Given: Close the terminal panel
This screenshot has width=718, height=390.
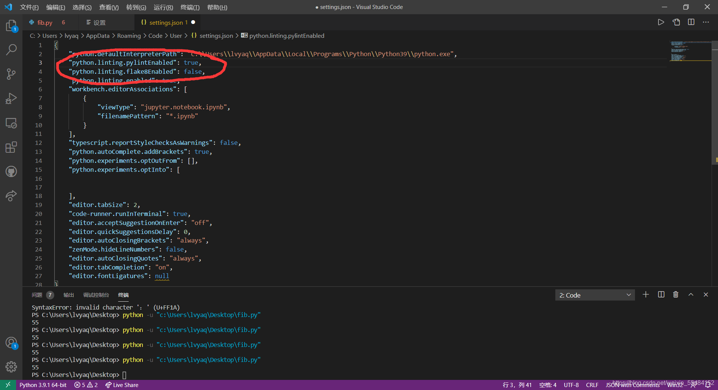Looking at the screenshot, I should (x=706, y=295).
